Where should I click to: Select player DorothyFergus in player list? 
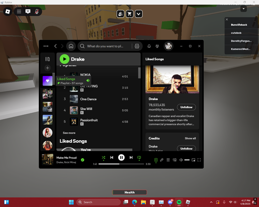pos(241,41)
